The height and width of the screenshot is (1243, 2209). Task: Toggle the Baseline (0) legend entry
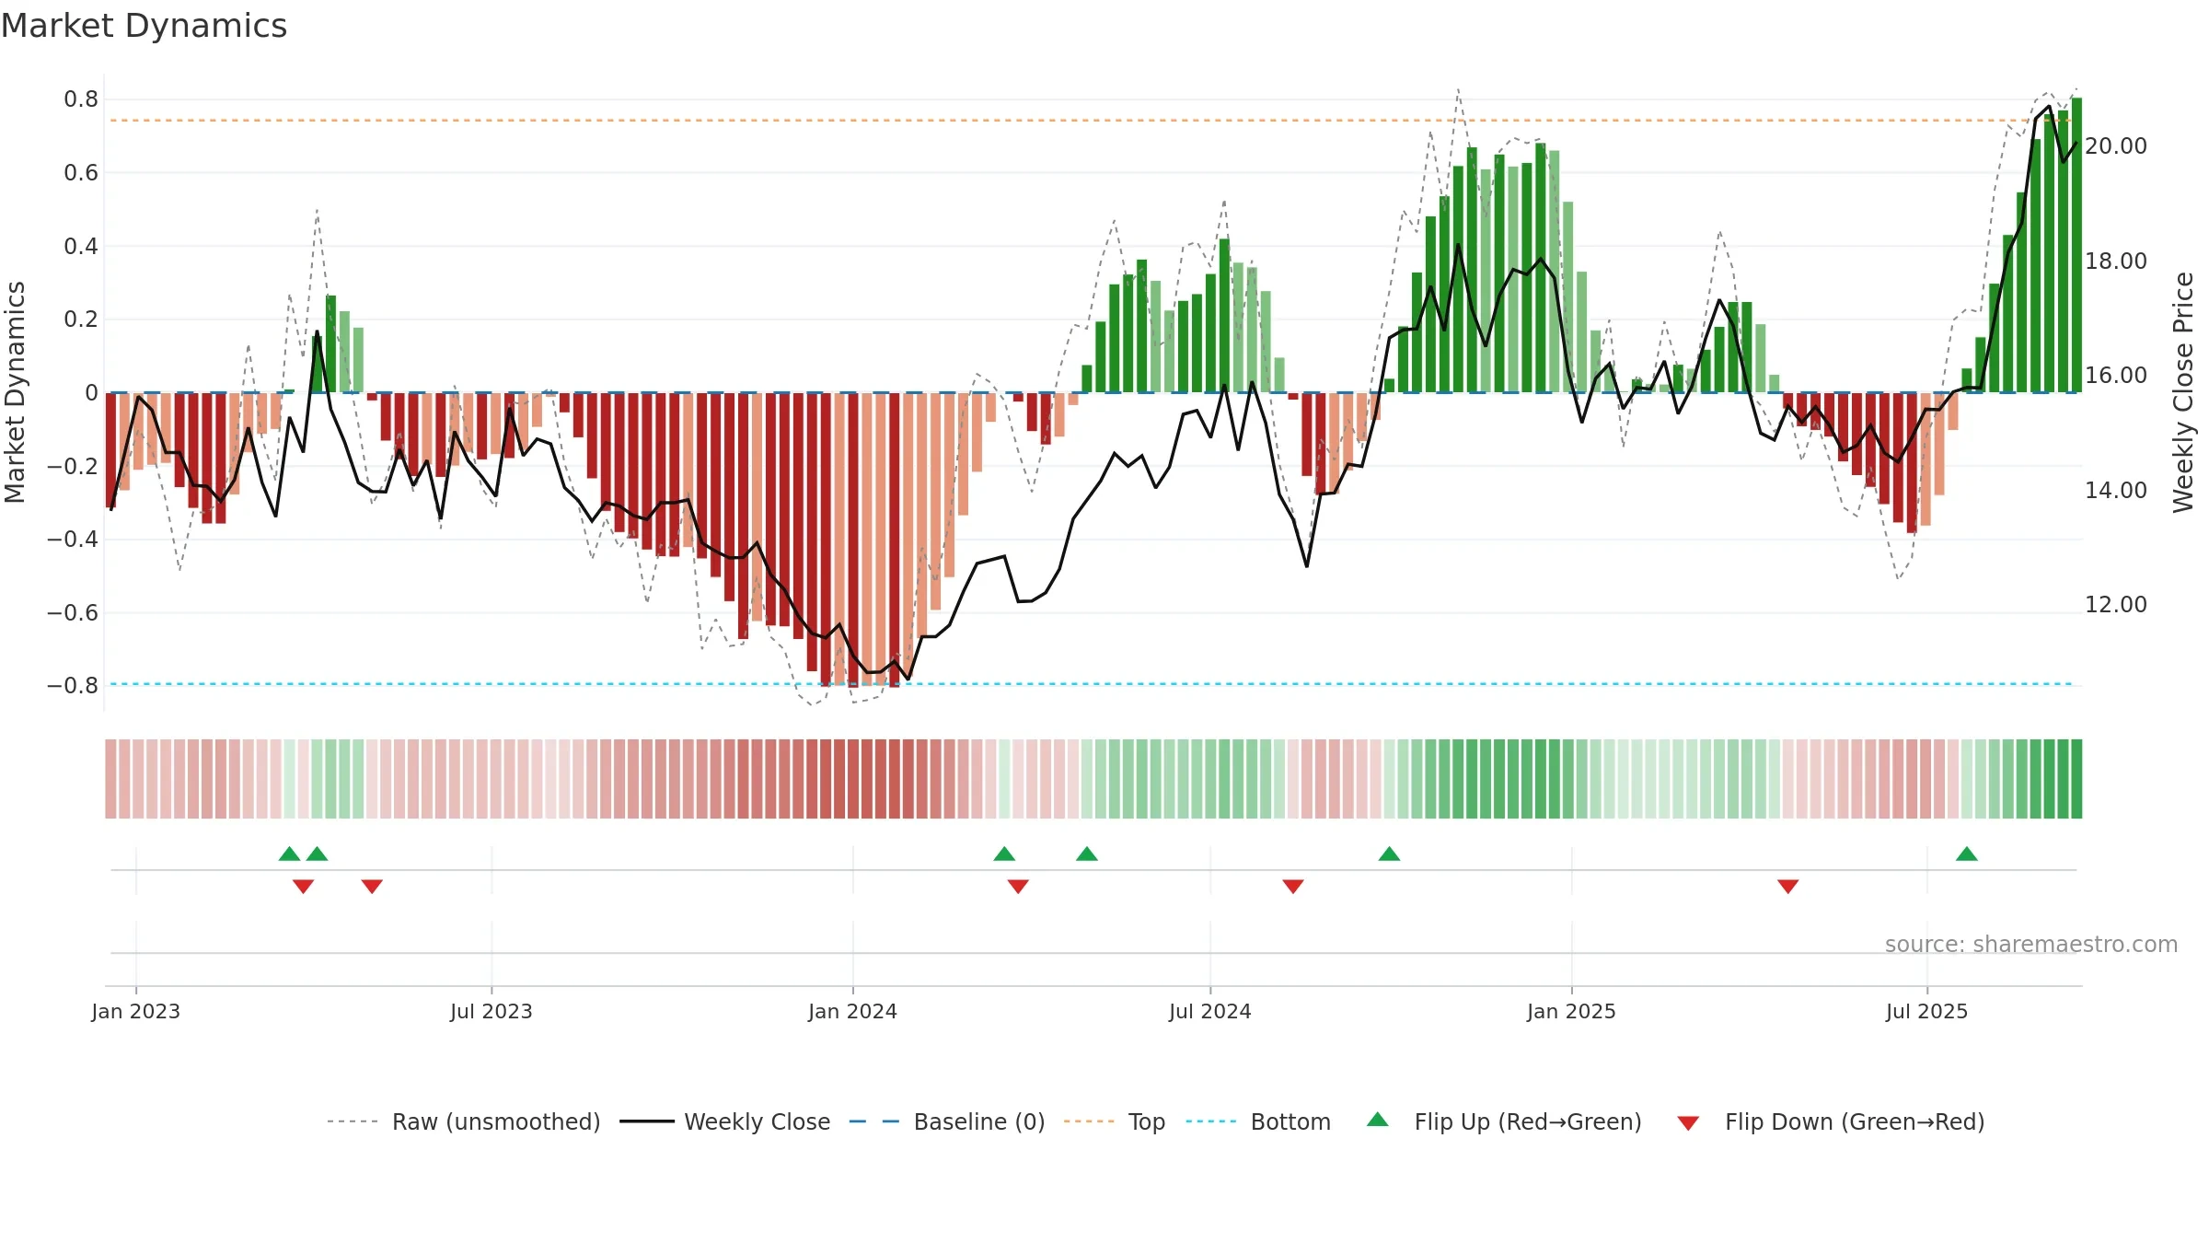[x=946, y=1121]
